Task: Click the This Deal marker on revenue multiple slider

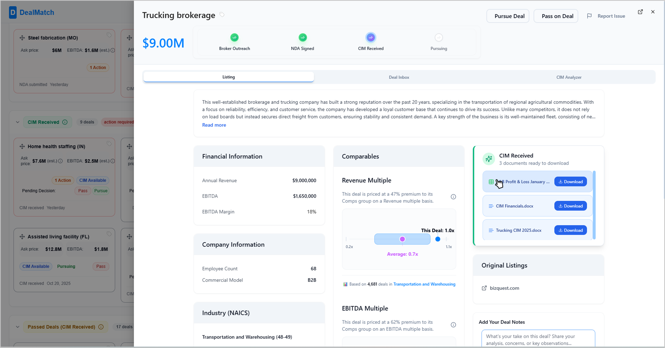Action: click(x=438, y=239)
